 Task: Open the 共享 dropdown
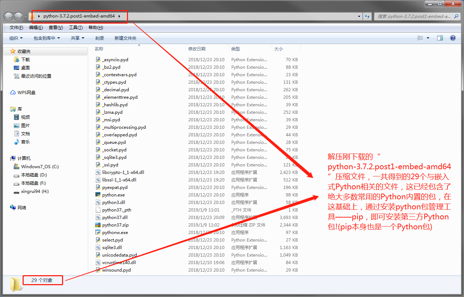click(77, 38)
